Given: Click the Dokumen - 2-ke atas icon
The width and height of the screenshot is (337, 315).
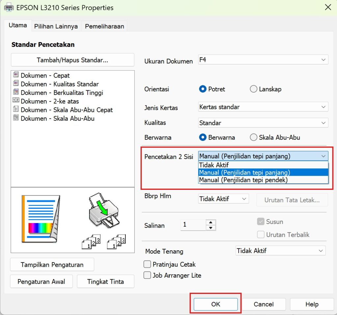Looking at the screenshot, I should point(16,101).
